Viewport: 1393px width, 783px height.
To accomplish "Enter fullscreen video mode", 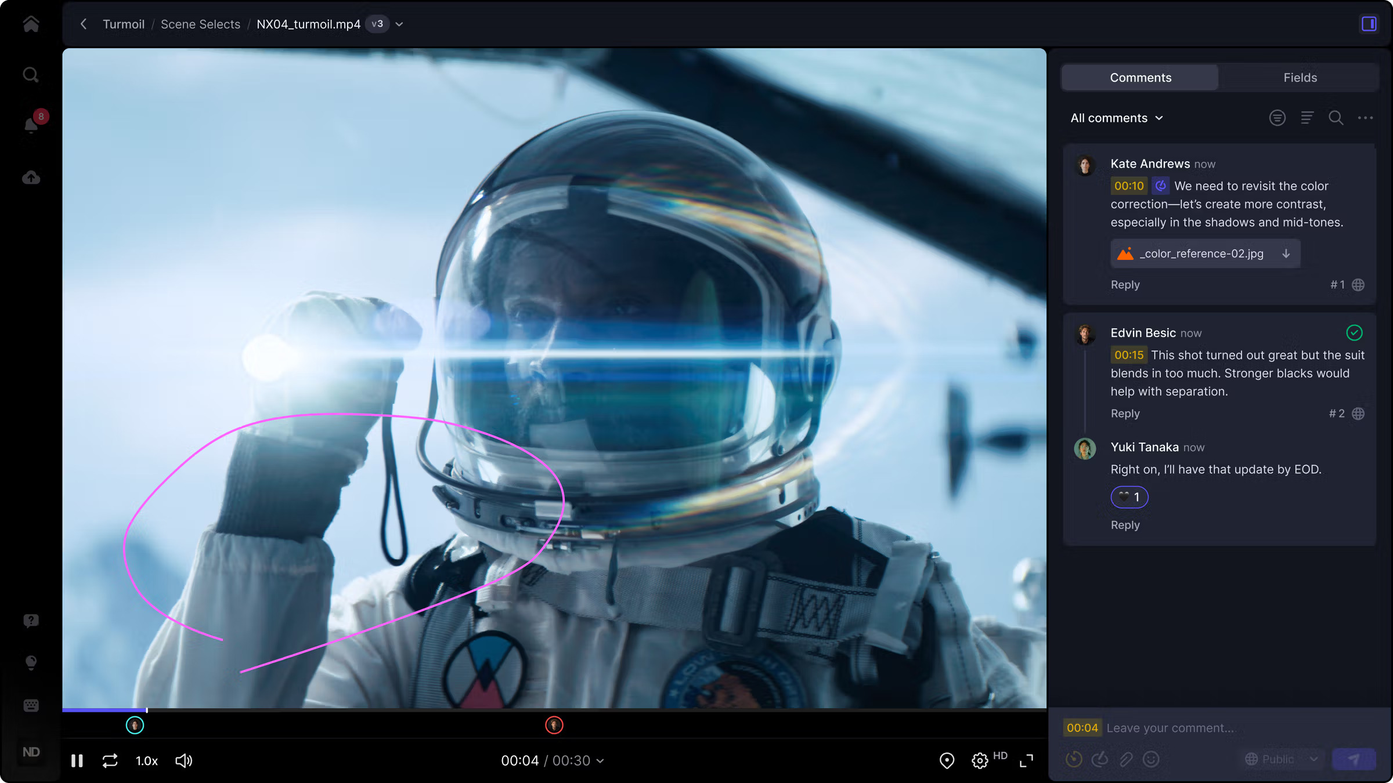I will (1026, 760).
